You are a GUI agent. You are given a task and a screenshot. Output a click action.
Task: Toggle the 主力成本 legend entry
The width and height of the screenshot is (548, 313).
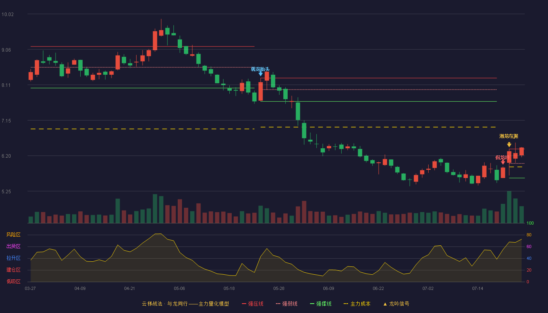pyautogui.click(x=357, y=304)
